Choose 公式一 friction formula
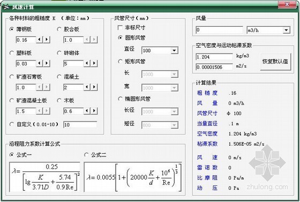The width and height of the screenshot is (300, 202). 12,155
